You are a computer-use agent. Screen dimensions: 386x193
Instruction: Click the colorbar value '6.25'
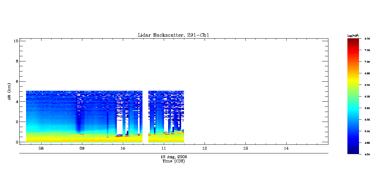click(x=368, y=96)
